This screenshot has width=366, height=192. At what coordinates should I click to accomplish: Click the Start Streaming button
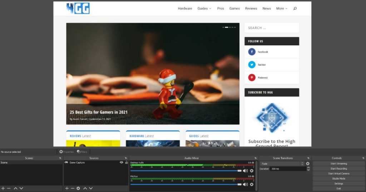click(x=338, y=163)
